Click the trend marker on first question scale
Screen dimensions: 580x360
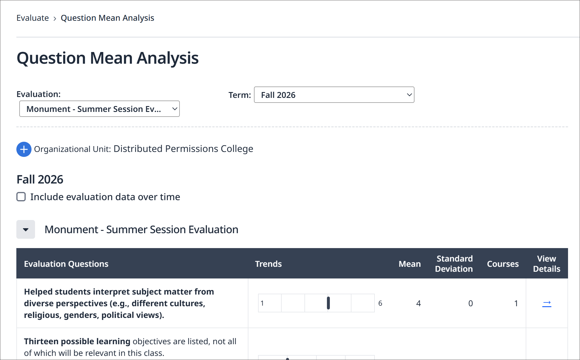click(x=328, y=303)
